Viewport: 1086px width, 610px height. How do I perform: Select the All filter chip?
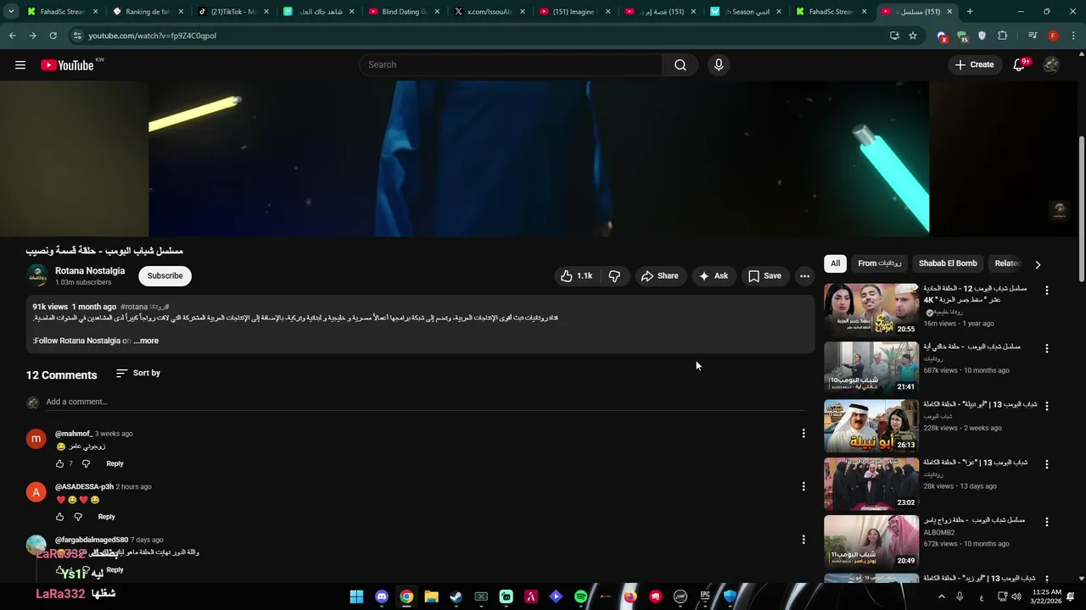click(835, 263)
